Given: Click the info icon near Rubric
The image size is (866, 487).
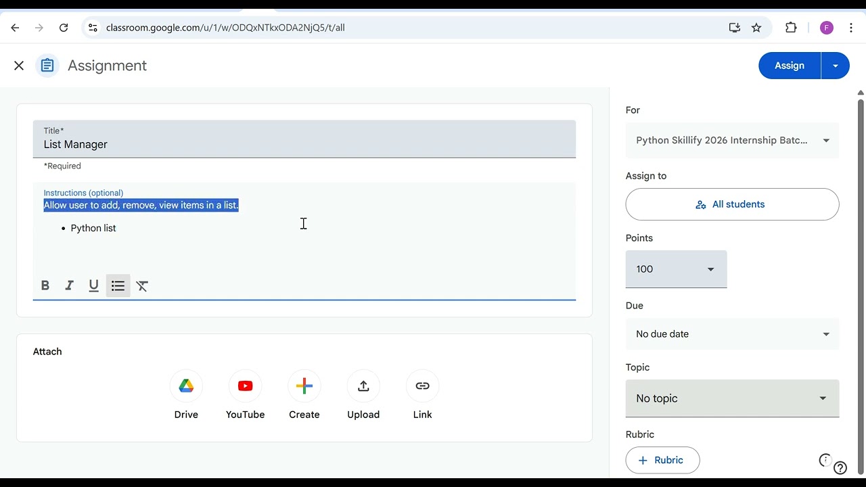Looking at the screenshot, I should coord(825,460).
